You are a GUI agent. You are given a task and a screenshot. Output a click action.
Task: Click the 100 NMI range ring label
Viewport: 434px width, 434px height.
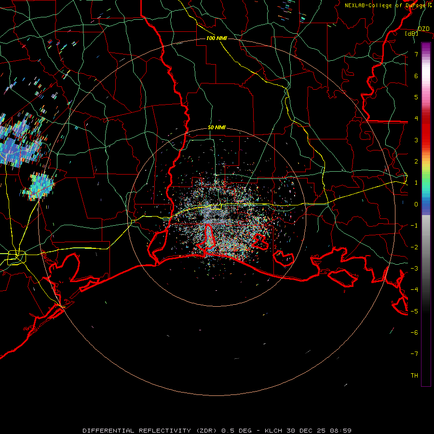click(x=217, y=38)
